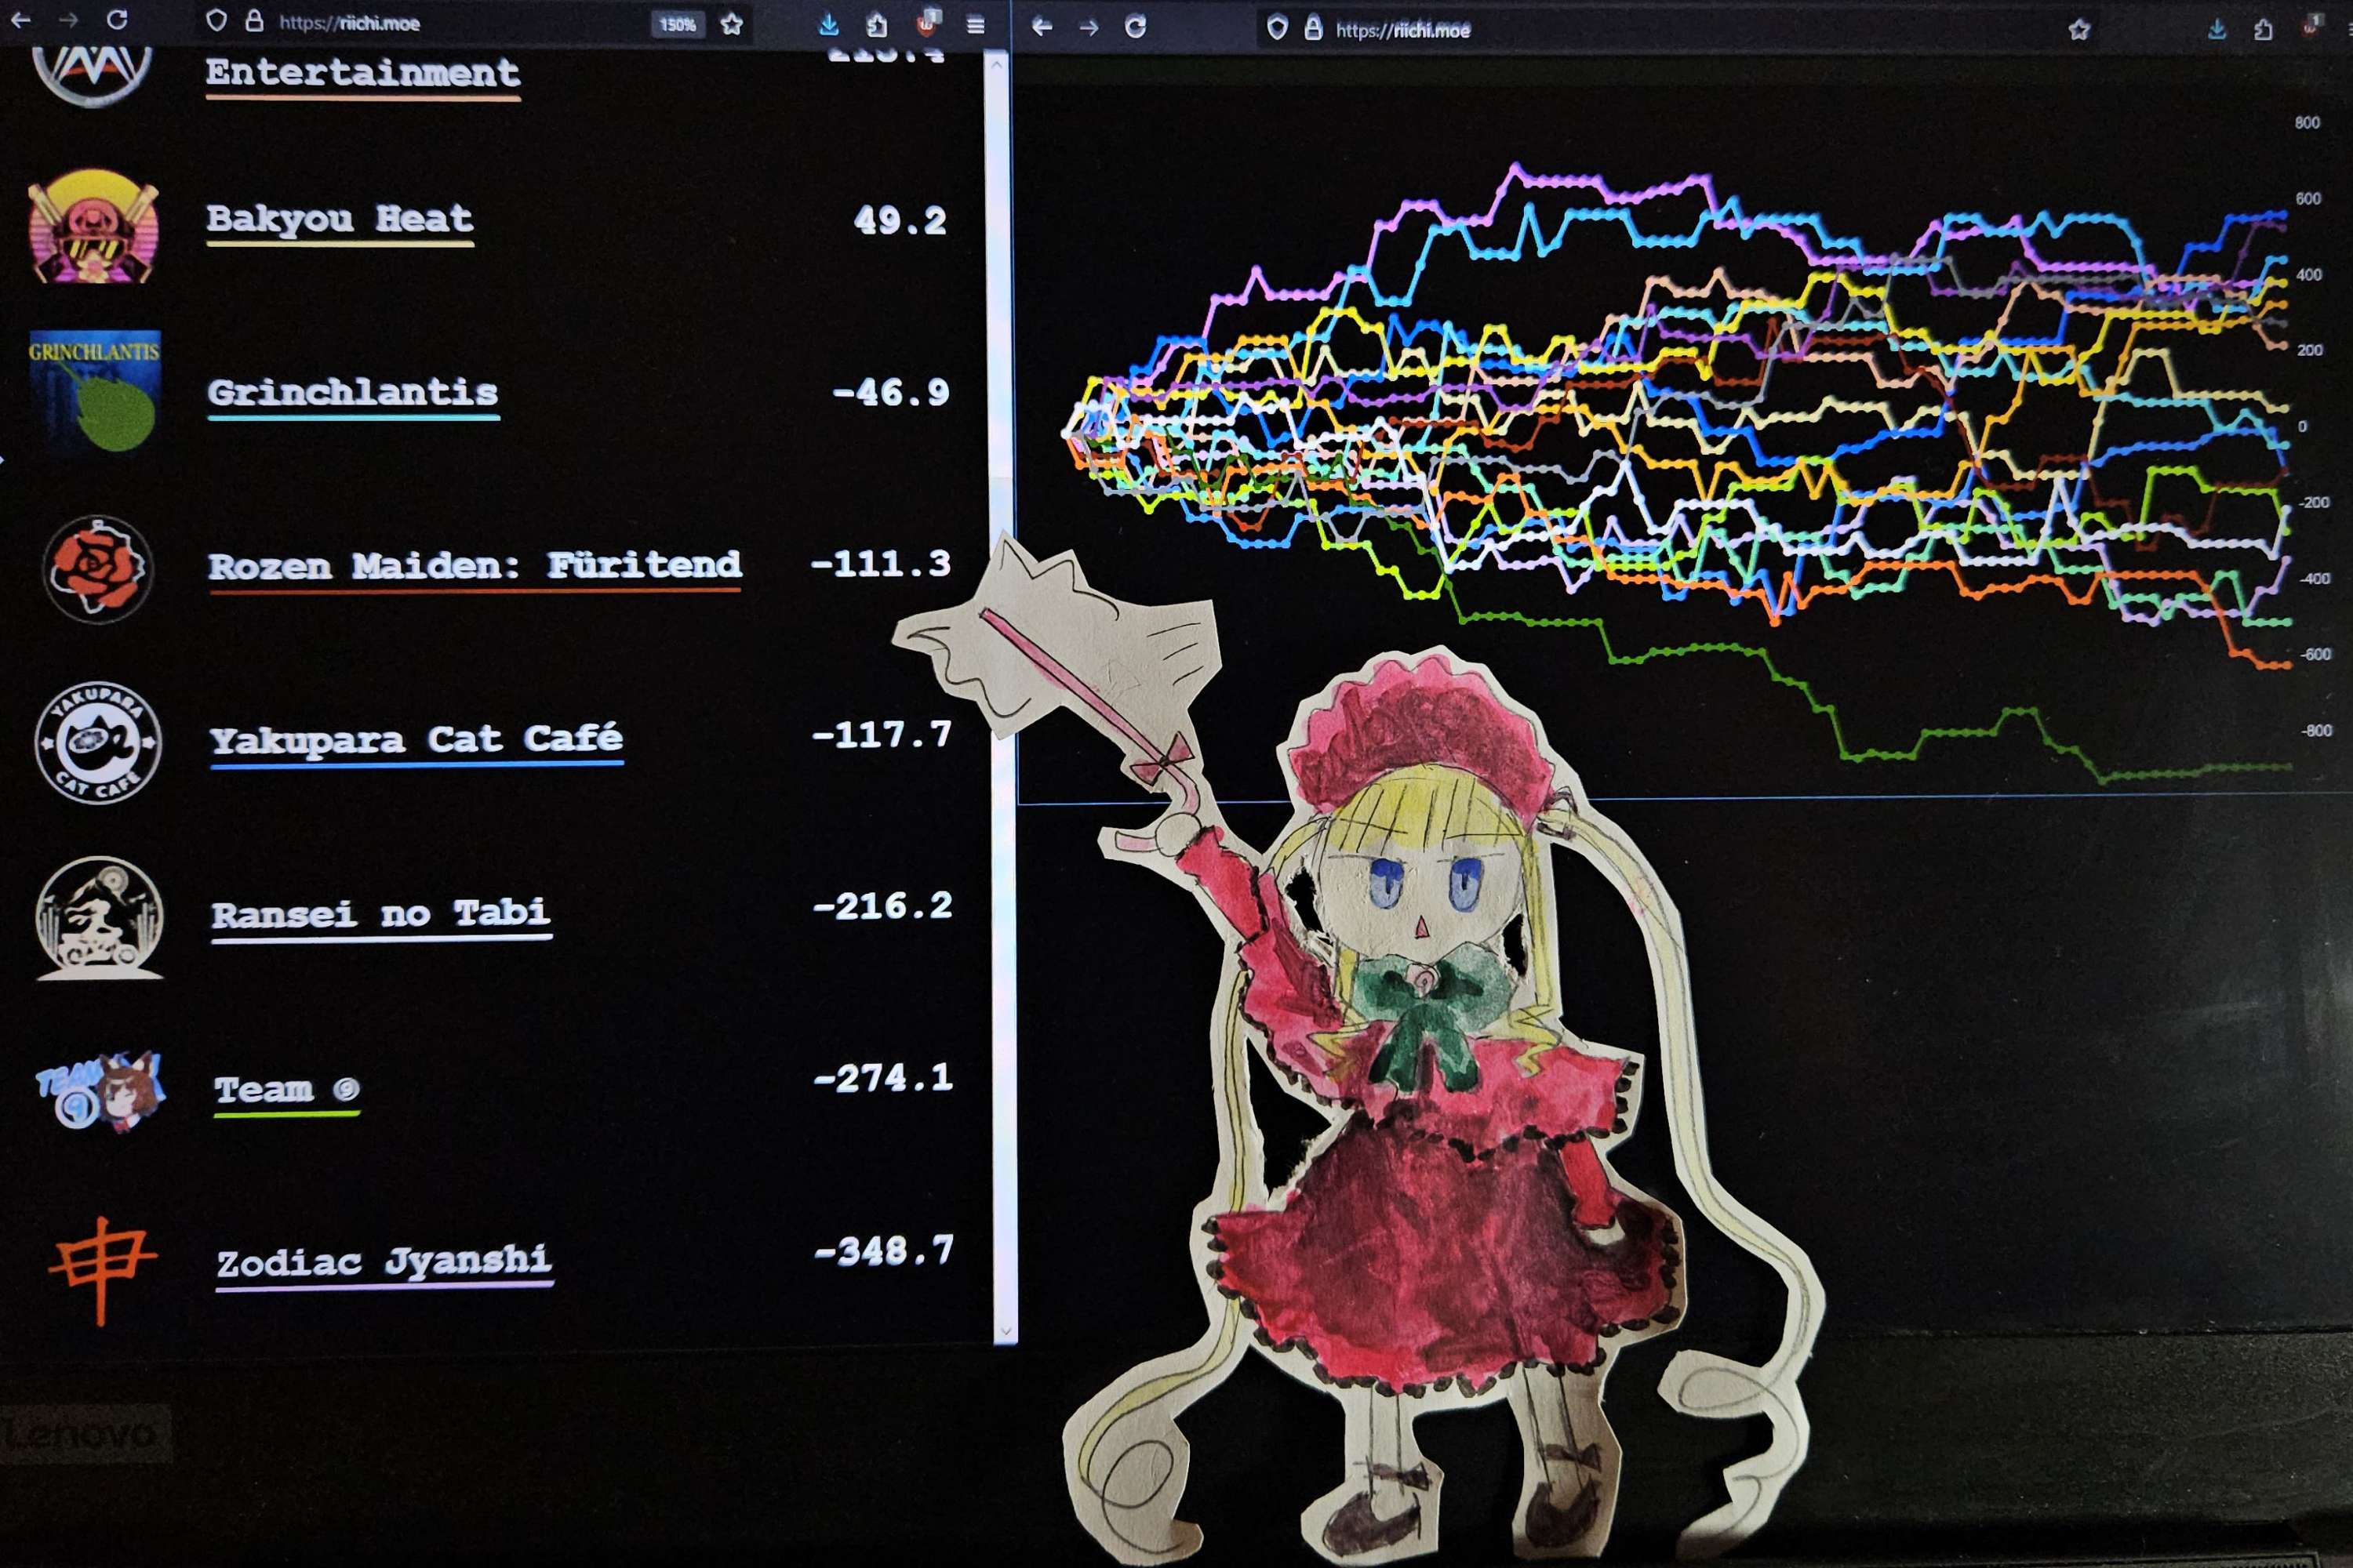Bookmark page with star in right window

2079,30
